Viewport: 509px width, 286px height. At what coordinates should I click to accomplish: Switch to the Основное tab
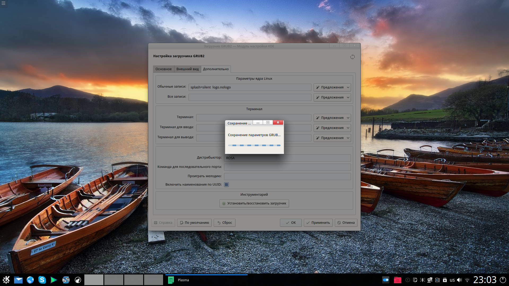[x=163, y=69]
